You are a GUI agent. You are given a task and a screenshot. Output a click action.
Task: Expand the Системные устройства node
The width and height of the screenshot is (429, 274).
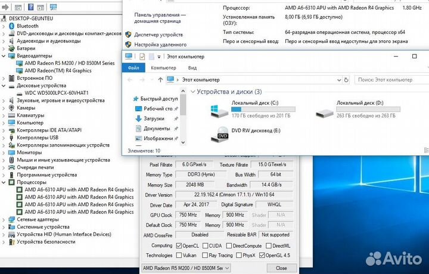coord(4,227)
